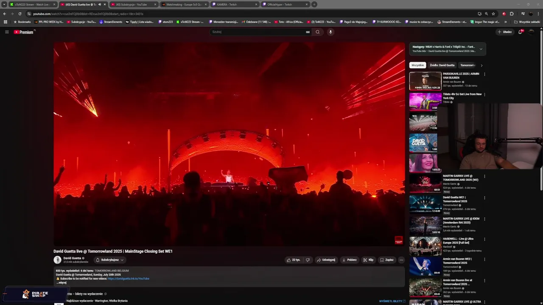Select the Tomorrowland filter chip
543x305 pixels.
pyautogui.click(x=467, y=65)
